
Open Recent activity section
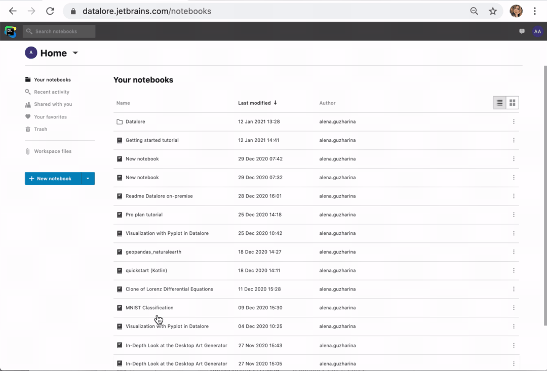51,92
